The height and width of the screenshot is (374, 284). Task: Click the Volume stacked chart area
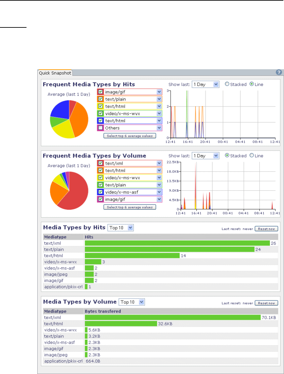pyautogui.click(x=228, y=186)
